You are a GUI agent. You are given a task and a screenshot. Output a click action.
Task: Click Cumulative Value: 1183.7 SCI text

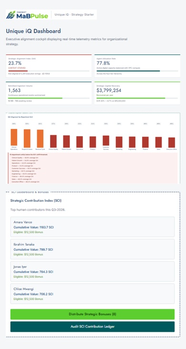tap(33, 227)
